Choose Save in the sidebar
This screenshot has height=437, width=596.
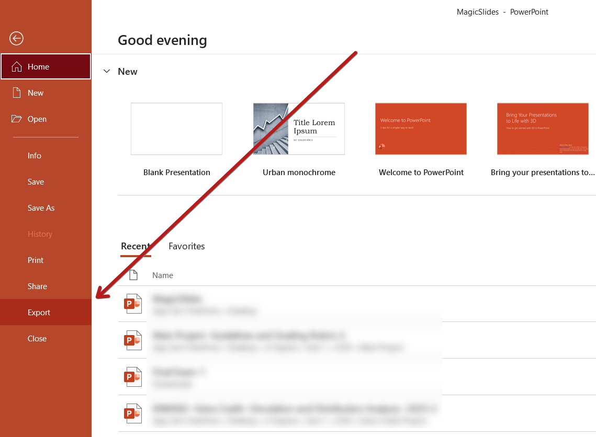pos(46,182)
